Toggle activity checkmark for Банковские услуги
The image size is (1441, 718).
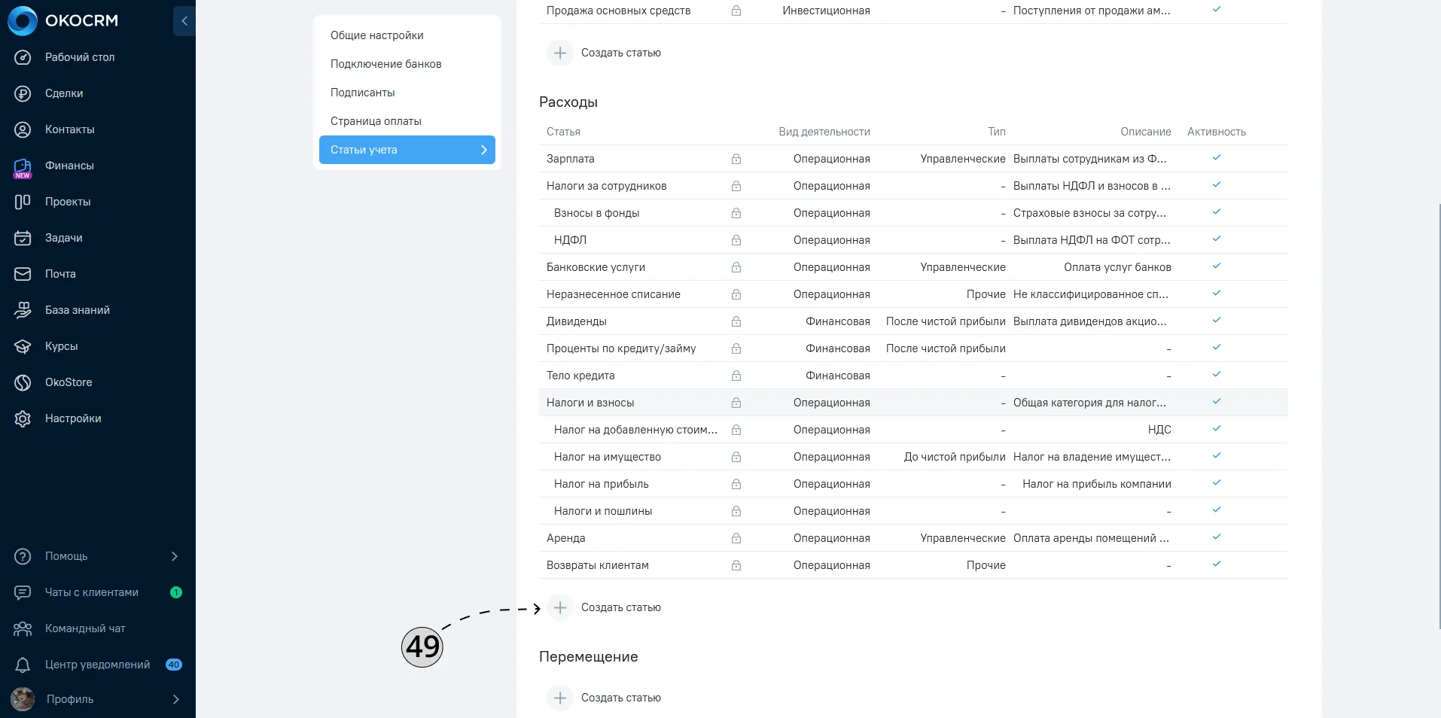pos(1217,266)
